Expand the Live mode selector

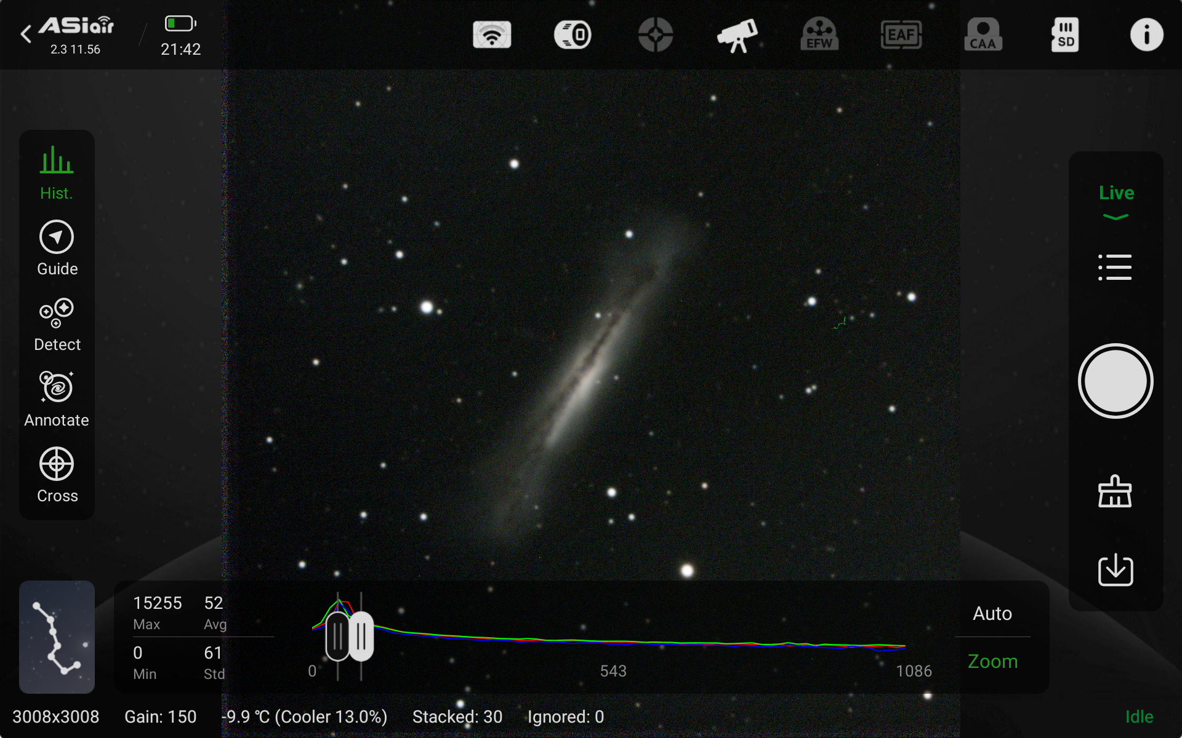(x=1116, y=202)
